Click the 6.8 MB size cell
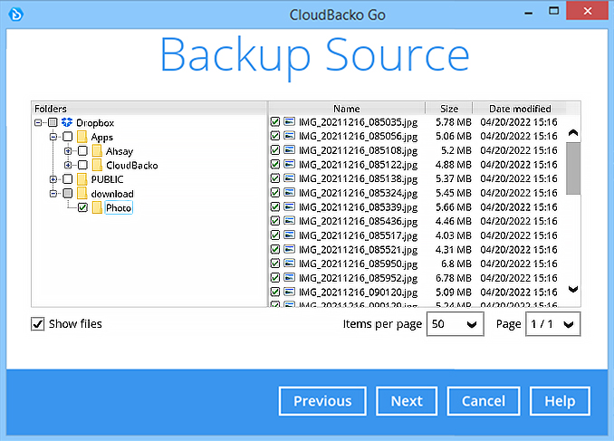The height and width of the screenshot is (441, 614). coord(456,264)
